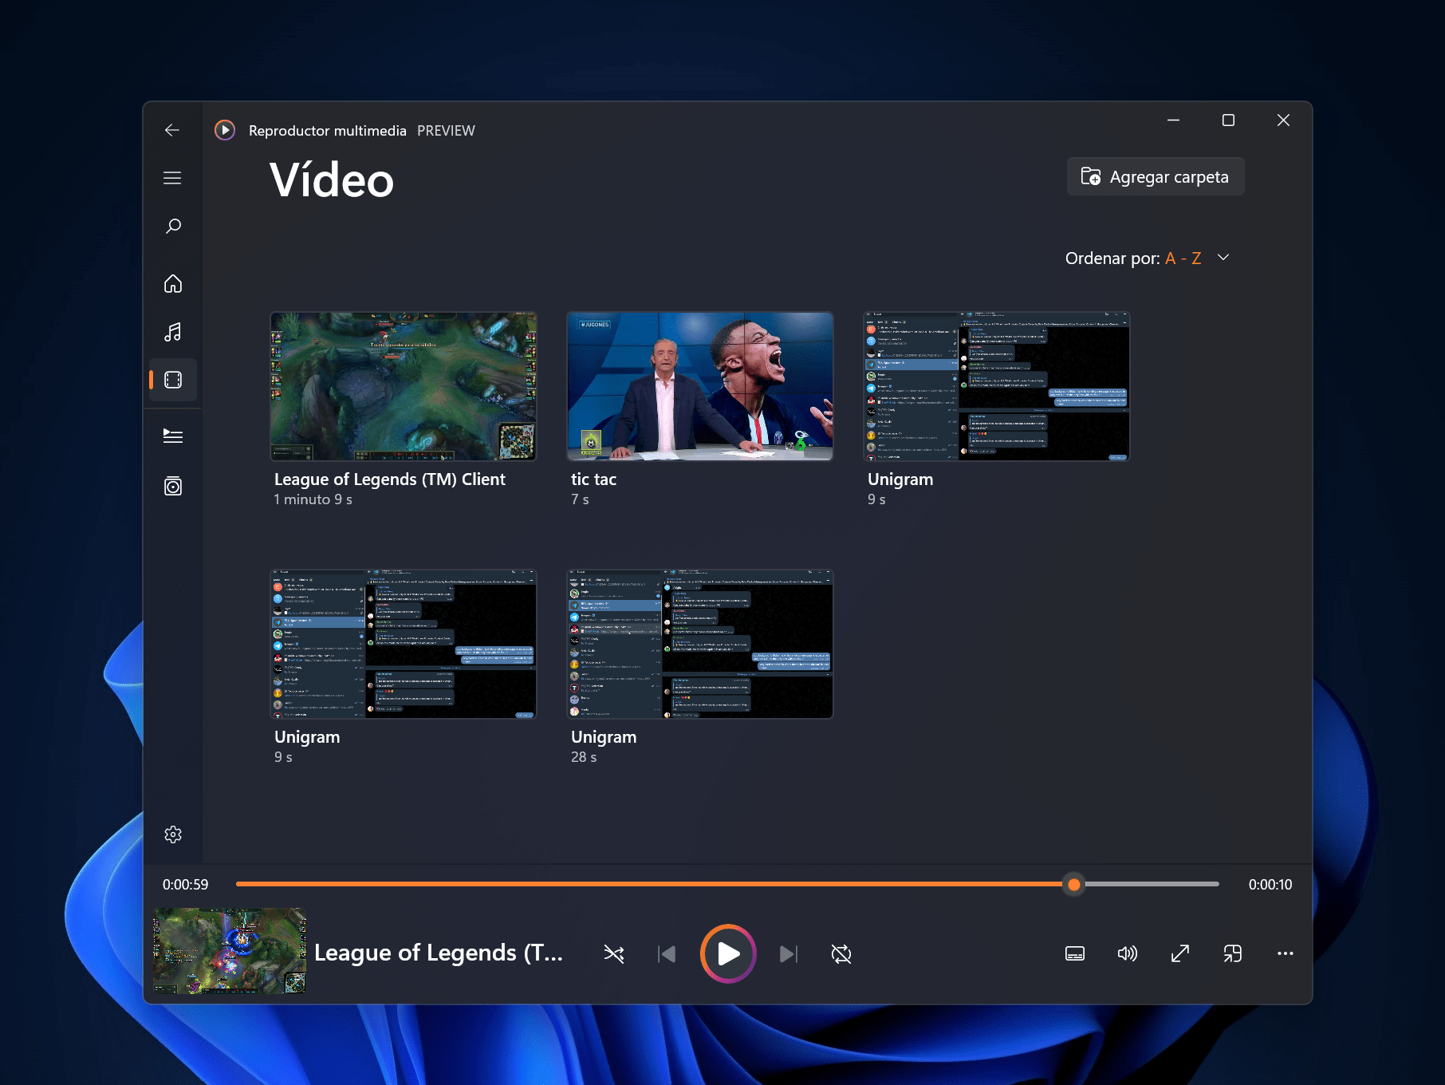Skip to next track
This screenshot has height=1085, width=1445.
click(788, 953)
